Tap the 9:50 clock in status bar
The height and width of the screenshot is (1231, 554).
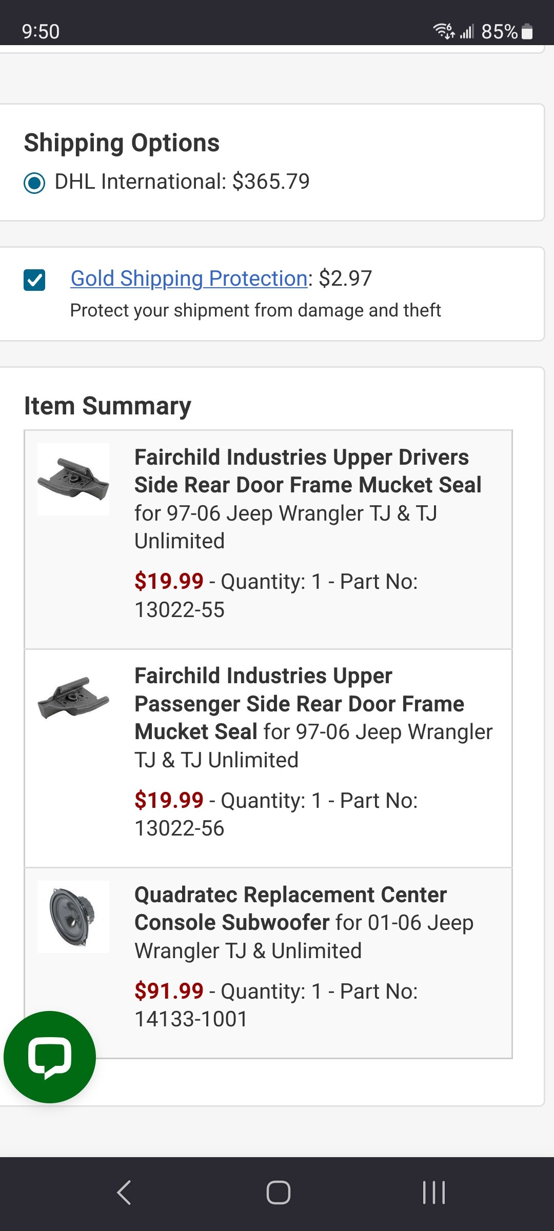pyautogui.click(x=41, y=32)
